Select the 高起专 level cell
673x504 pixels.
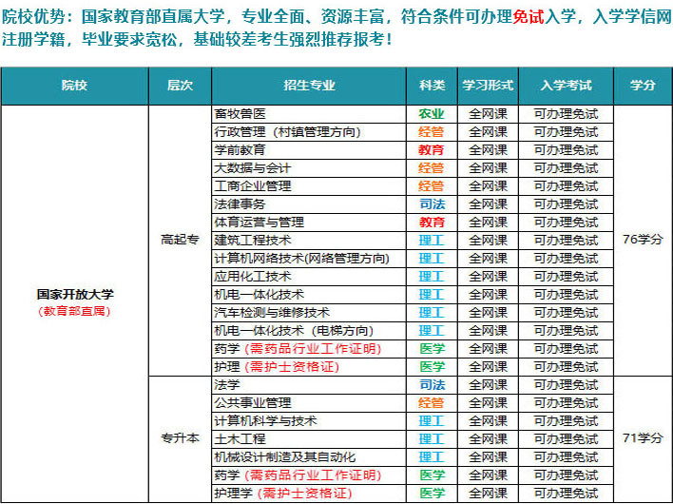coord(180,240)
